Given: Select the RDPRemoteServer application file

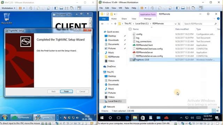Looking at the screenshot, I should click(x=144, y=52).
